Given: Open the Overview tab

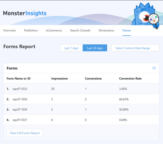Looking at the screenshot, I should (x=9, y=31).
